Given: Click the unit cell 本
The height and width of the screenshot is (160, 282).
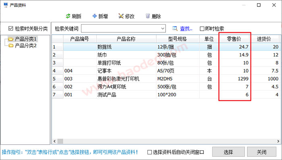Looking at the screenshot, I should [209, 71].
